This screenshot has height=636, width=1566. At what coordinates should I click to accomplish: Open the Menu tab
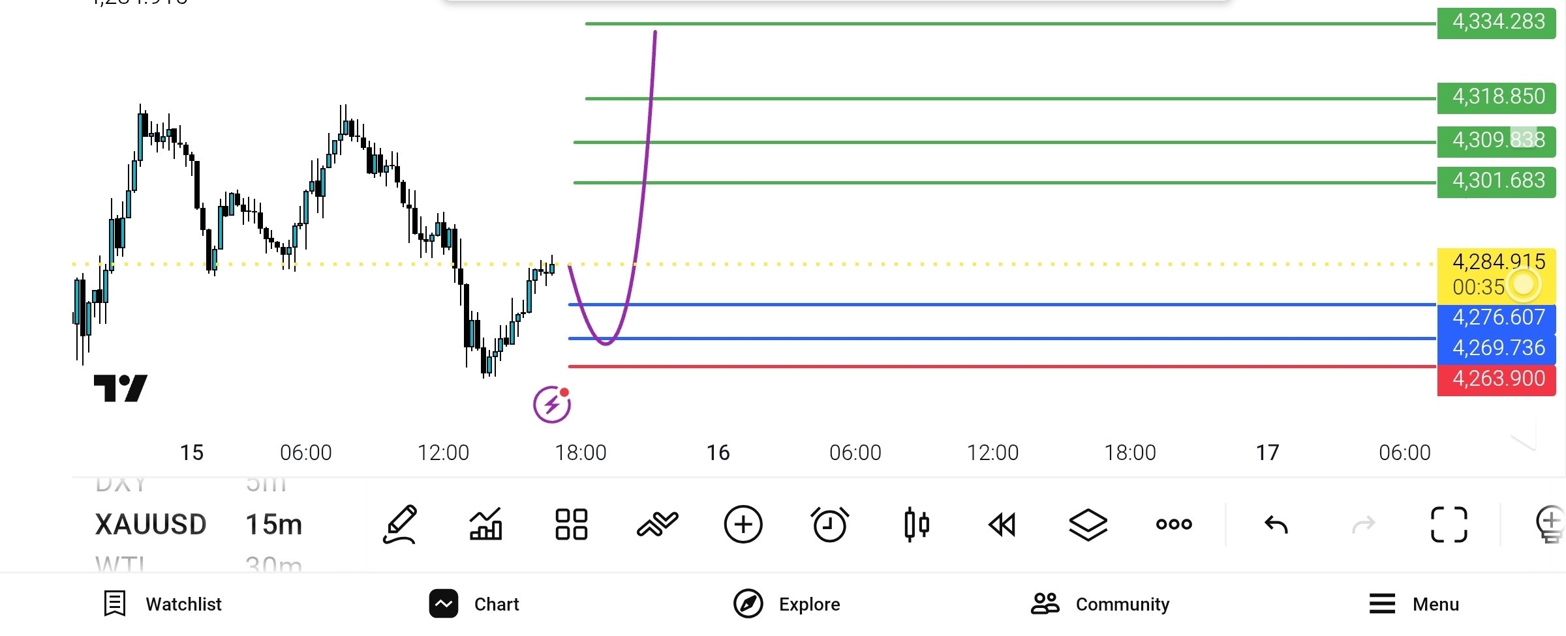tap(1414, 604)
